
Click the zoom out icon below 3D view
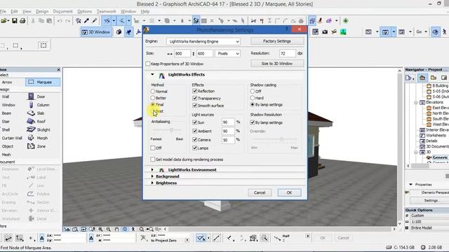[108, 229]
